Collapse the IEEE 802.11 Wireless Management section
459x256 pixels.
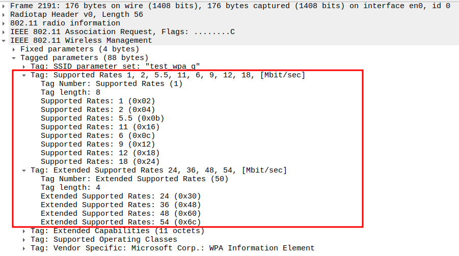tap(4, 41)
